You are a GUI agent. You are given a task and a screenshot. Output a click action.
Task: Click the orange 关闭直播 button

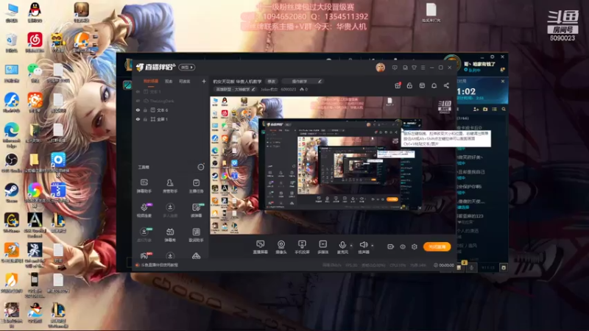437,246
